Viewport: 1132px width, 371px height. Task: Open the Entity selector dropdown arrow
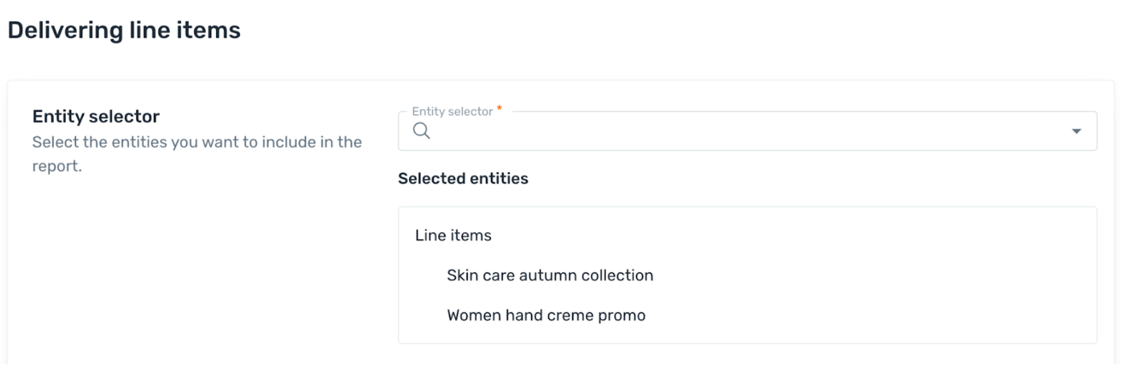point(1076,131)
